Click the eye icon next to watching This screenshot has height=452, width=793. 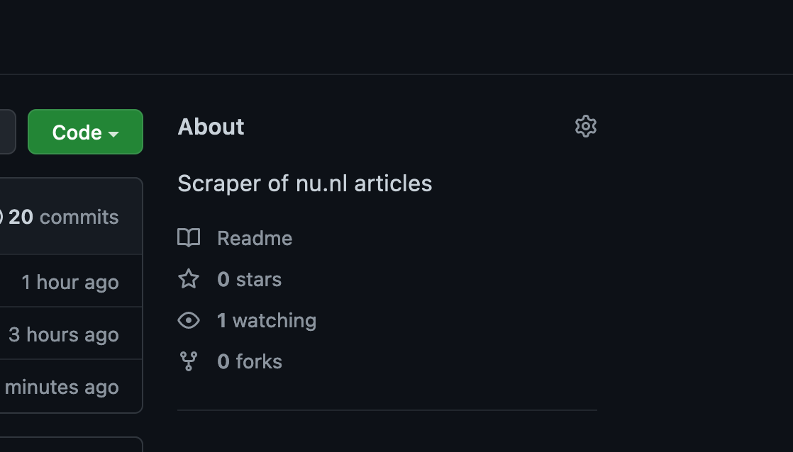189,320
